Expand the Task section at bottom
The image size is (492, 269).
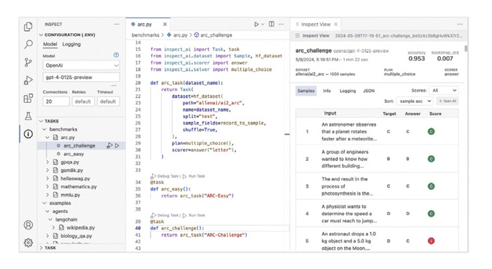pos(41,247)
